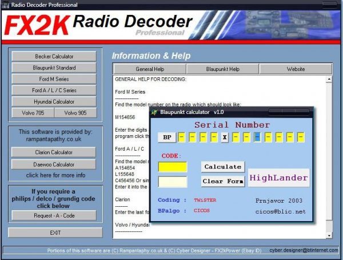This screenshot has width=343, height=260.
Task: Click the rampantapathy.co.uk text
Action: 54,139
